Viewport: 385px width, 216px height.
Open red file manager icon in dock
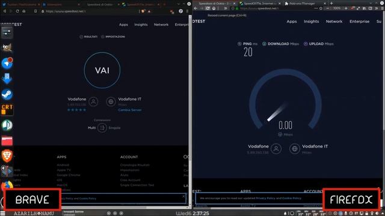point(7,141)
